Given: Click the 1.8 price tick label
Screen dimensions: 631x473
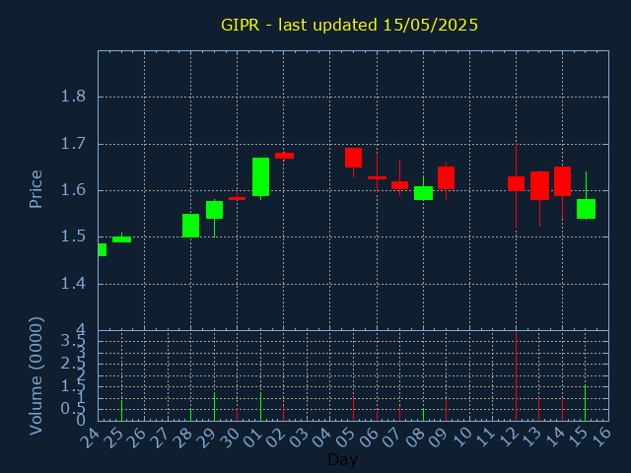Looking at the screenshot, I should [x=73, y=97].
